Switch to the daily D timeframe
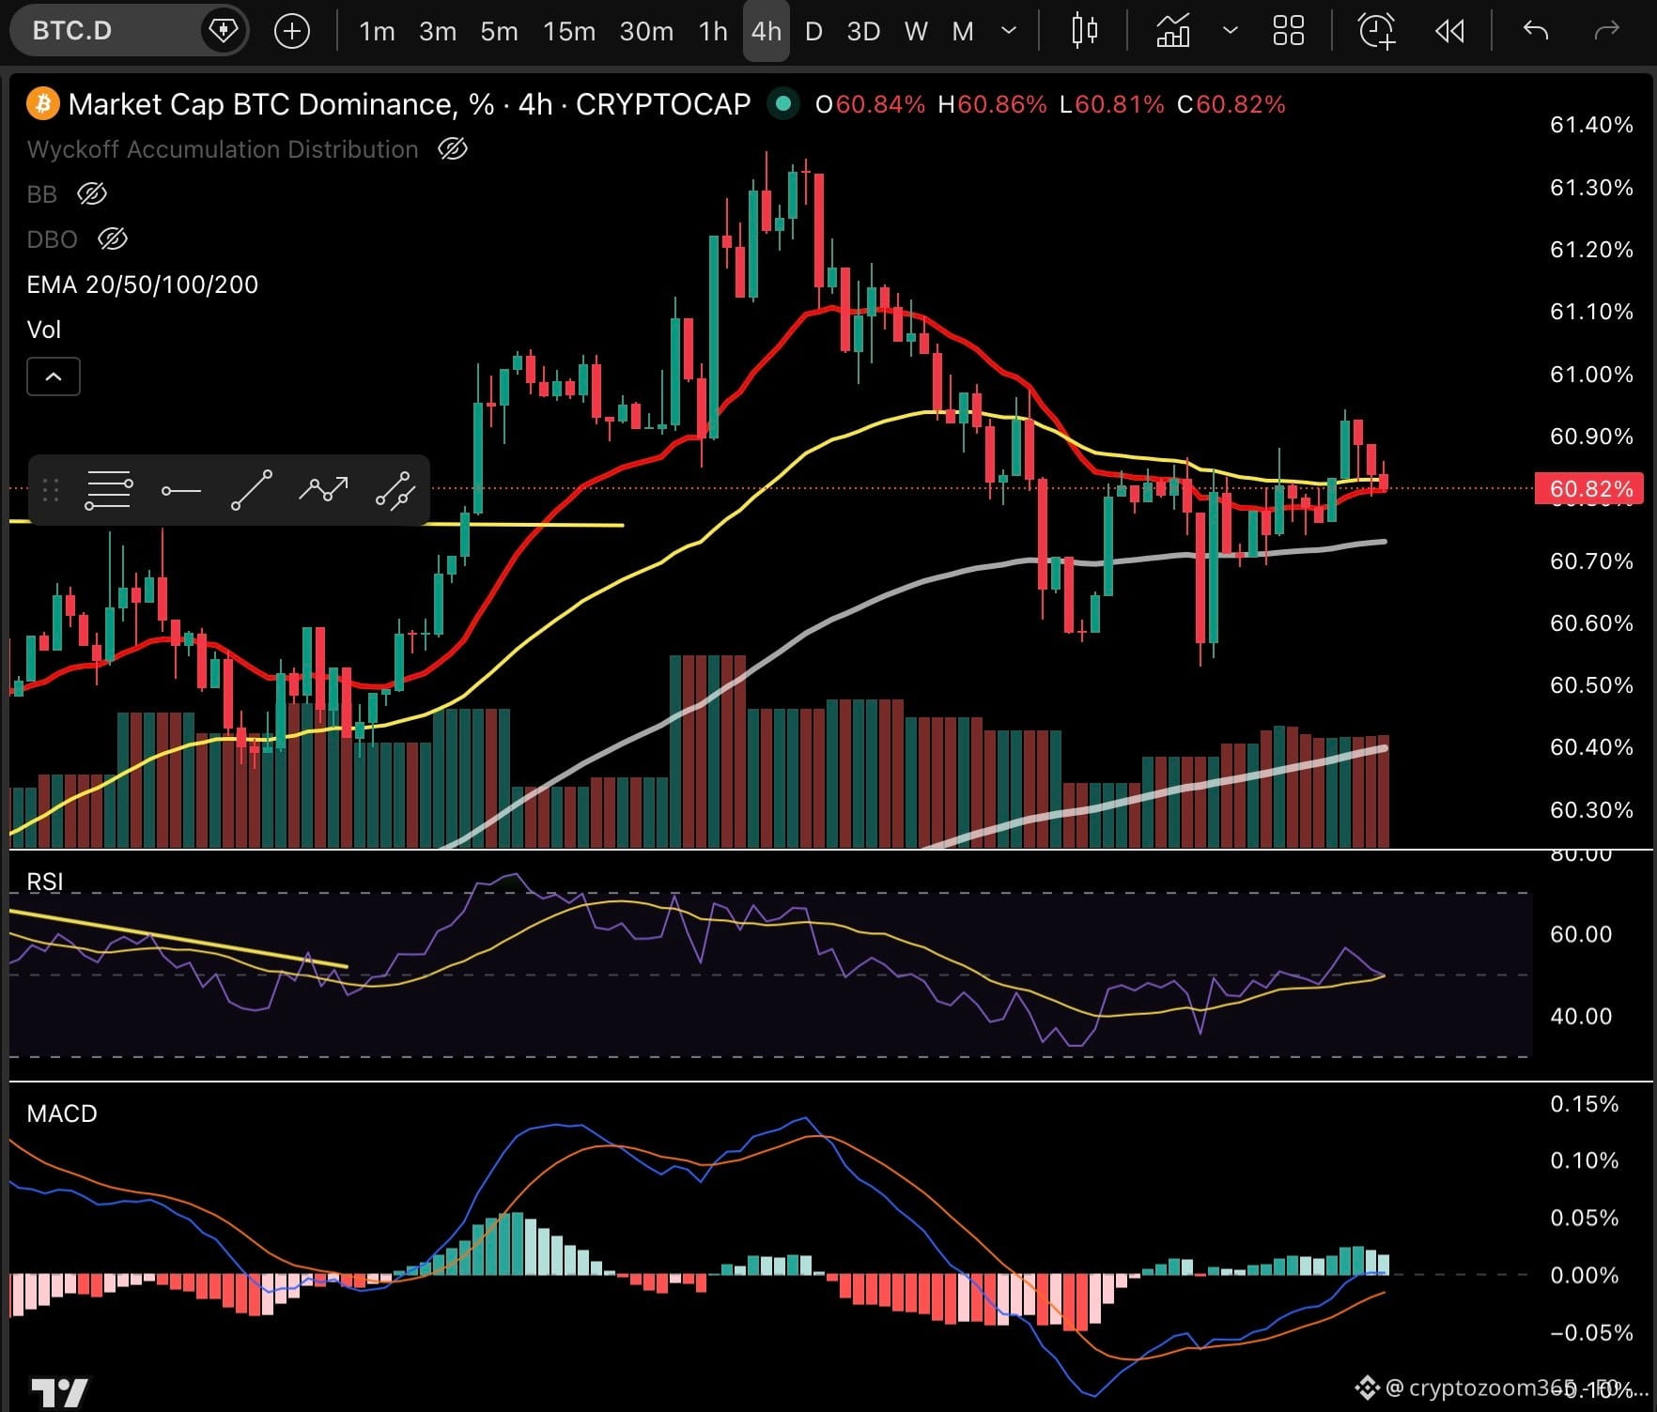 (814, 31)
